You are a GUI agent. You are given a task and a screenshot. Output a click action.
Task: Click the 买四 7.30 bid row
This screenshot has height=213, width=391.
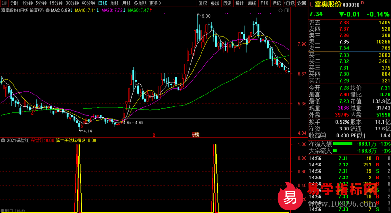tap(350, 74)
